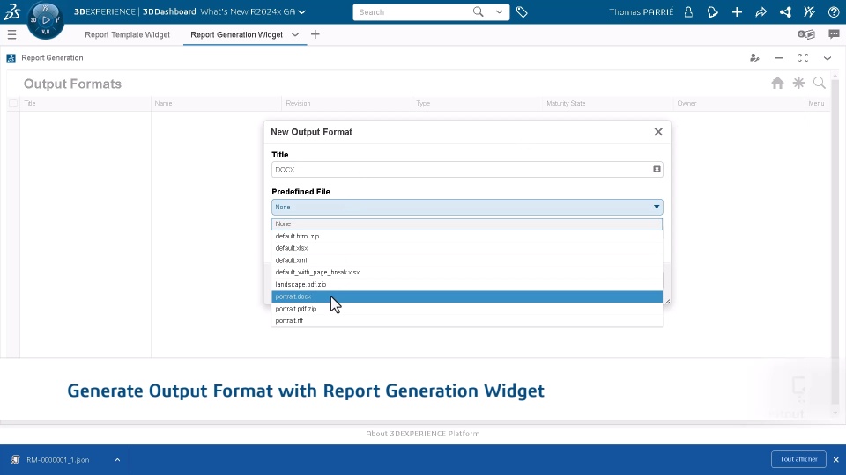This screenshot has height=475, width=846.
Task: Click the Menu column header
Action: 816,104
